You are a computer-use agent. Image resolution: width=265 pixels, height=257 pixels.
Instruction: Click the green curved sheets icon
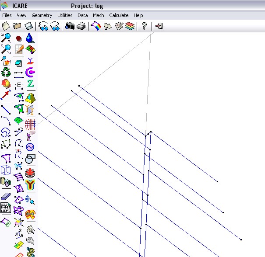(18, 121)
